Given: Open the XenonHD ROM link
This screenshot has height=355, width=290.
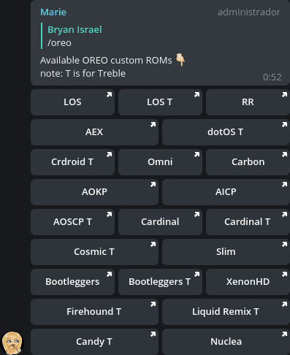Looking at the screenshot, I should tap(248, 282).
